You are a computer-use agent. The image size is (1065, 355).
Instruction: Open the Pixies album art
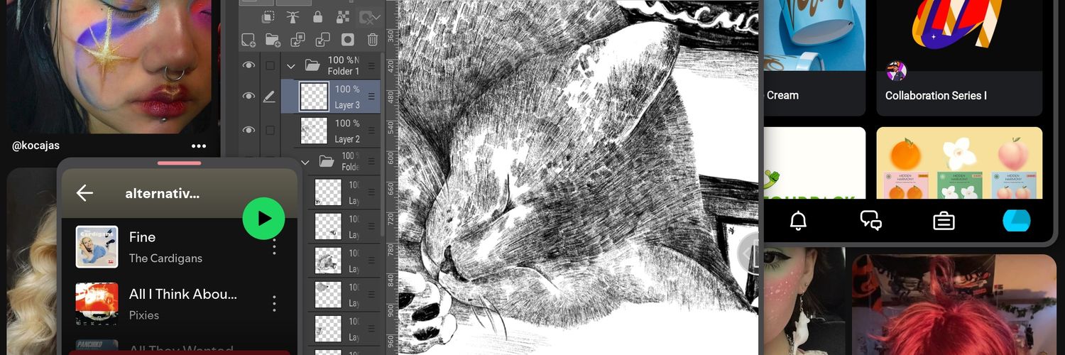click(x=97, y=304)
